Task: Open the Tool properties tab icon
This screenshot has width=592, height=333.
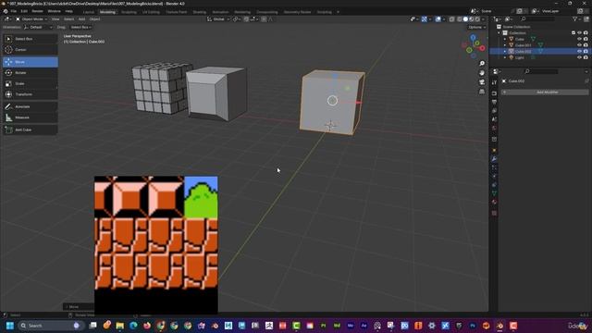Action: point(494,82)
